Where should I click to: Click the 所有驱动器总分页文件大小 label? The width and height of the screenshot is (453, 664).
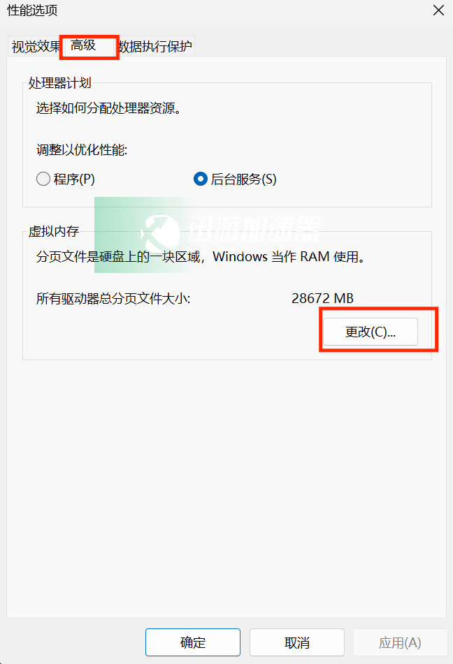[x=113, y=299]
